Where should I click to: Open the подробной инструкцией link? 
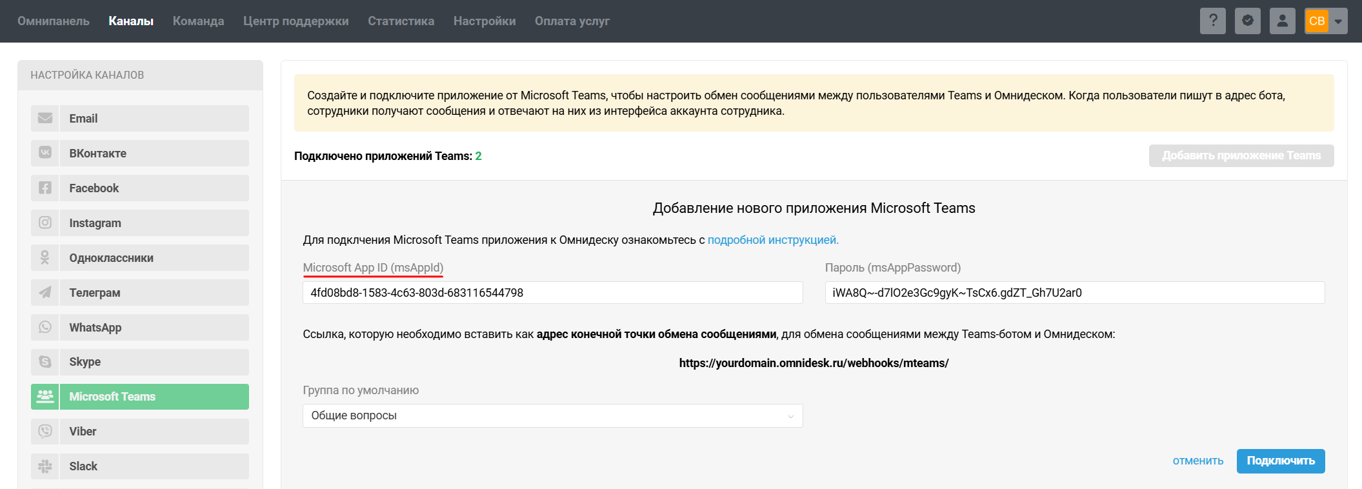pos(773,240)
